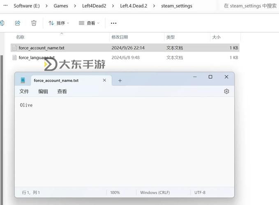Click the Olive text in Notepad editor

click(26, 105)
